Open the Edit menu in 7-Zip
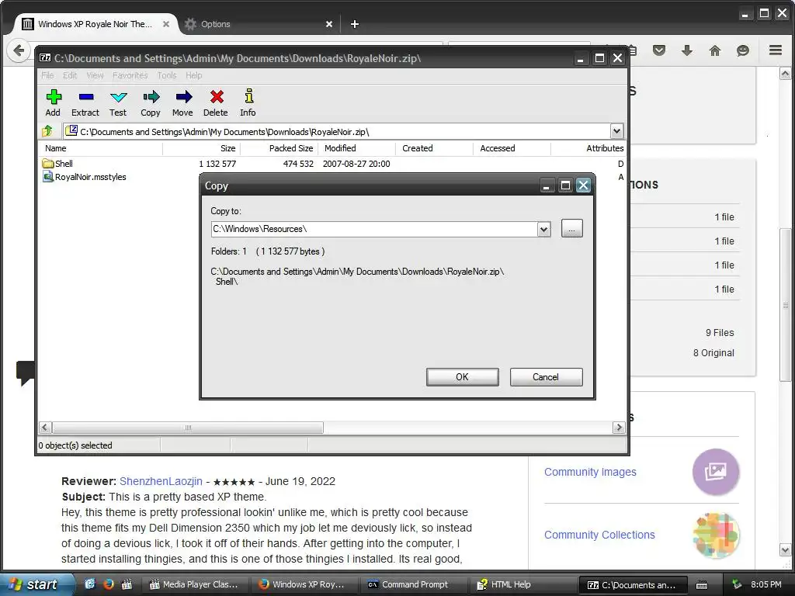 click(70, 75)
